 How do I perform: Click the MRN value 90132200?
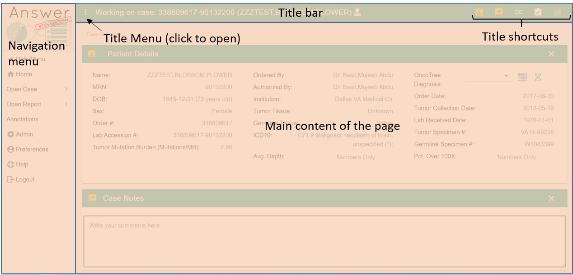218,87
